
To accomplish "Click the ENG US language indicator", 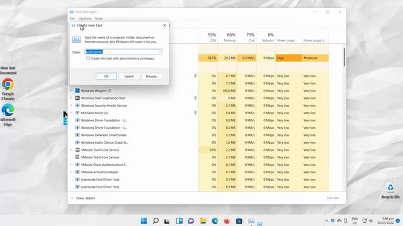I will tap(355, 221).
